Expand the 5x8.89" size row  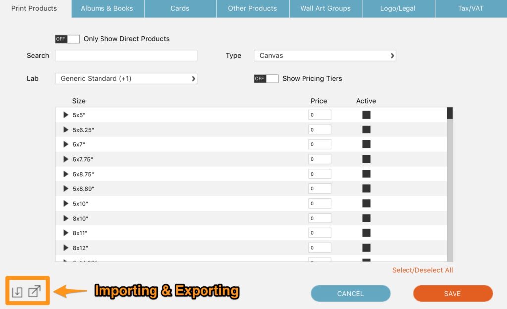pyautogui.click(x=66, y=188)
